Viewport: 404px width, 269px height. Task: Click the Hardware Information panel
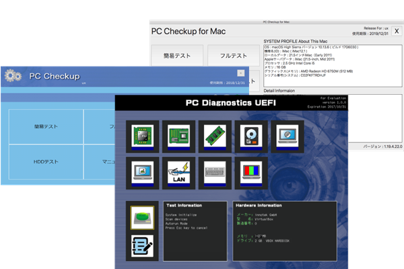pos(285,231)
